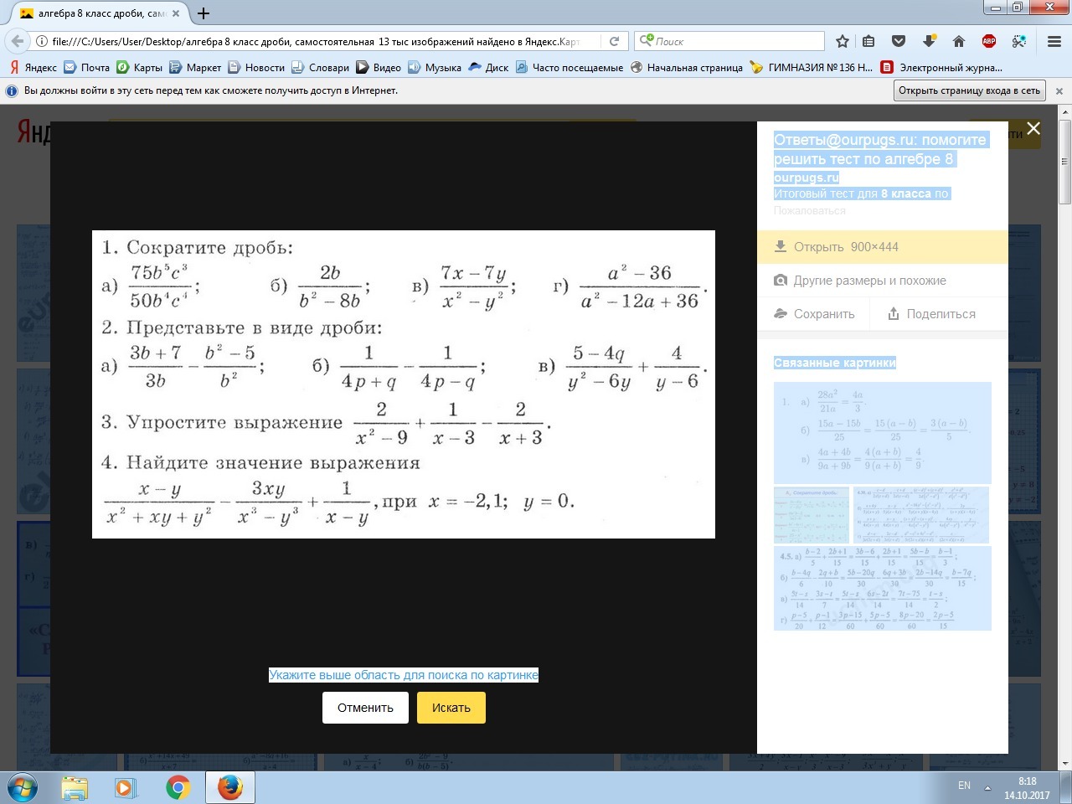1072x804 pixels.
Task: Select the алгебра 8 класс дроби tab
Action: point(92,13)
